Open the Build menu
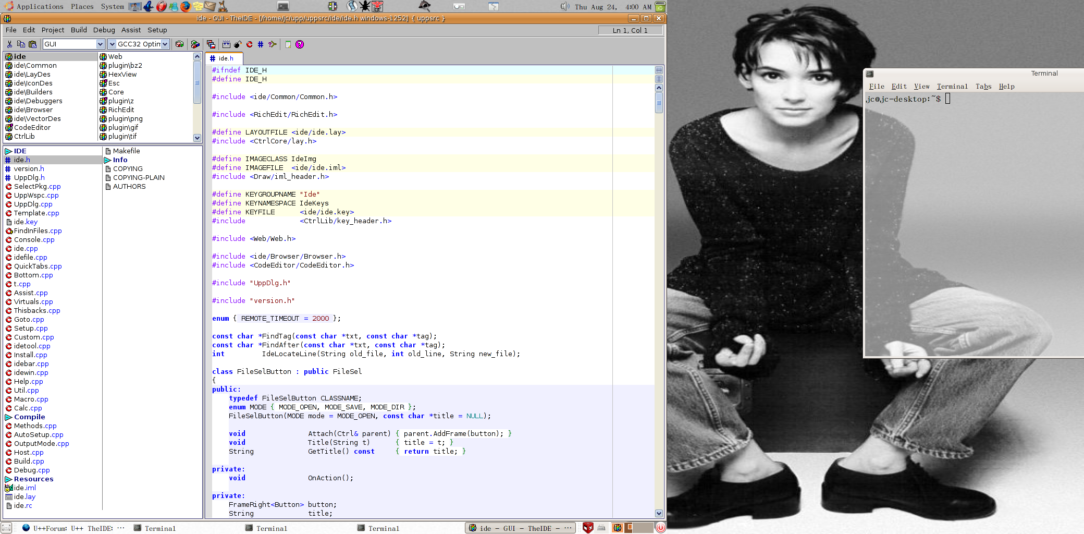The height and width of the screenshot is (534, 1084). (x=79, y=30)
